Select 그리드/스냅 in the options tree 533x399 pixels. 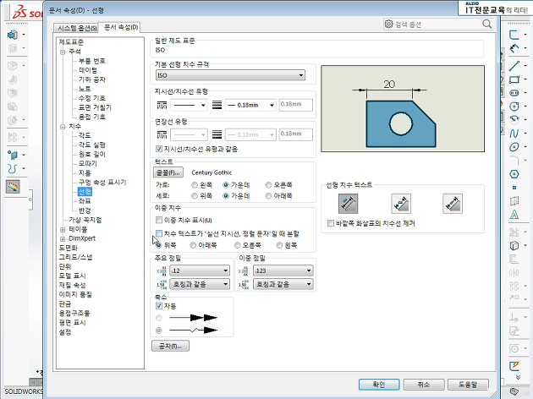click(x=76, y=257)
